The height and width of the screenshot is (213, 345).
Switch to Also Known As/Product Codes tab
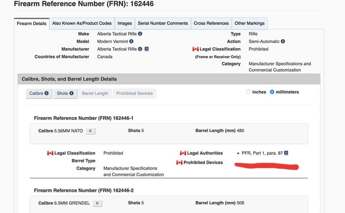click(82, 23)
